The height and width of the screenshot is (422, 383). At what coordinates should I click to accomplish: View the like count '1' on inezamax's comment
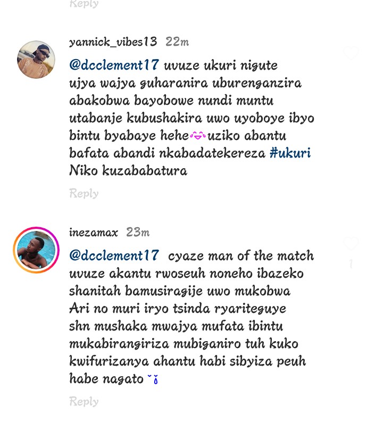351,264
